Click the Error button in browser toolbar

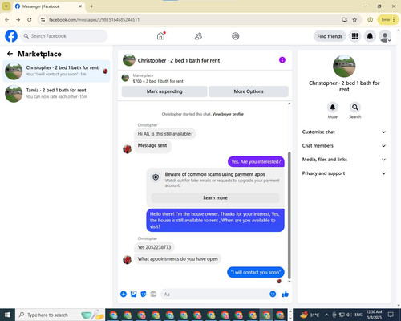pyautogui.click(x=387, y=20)
